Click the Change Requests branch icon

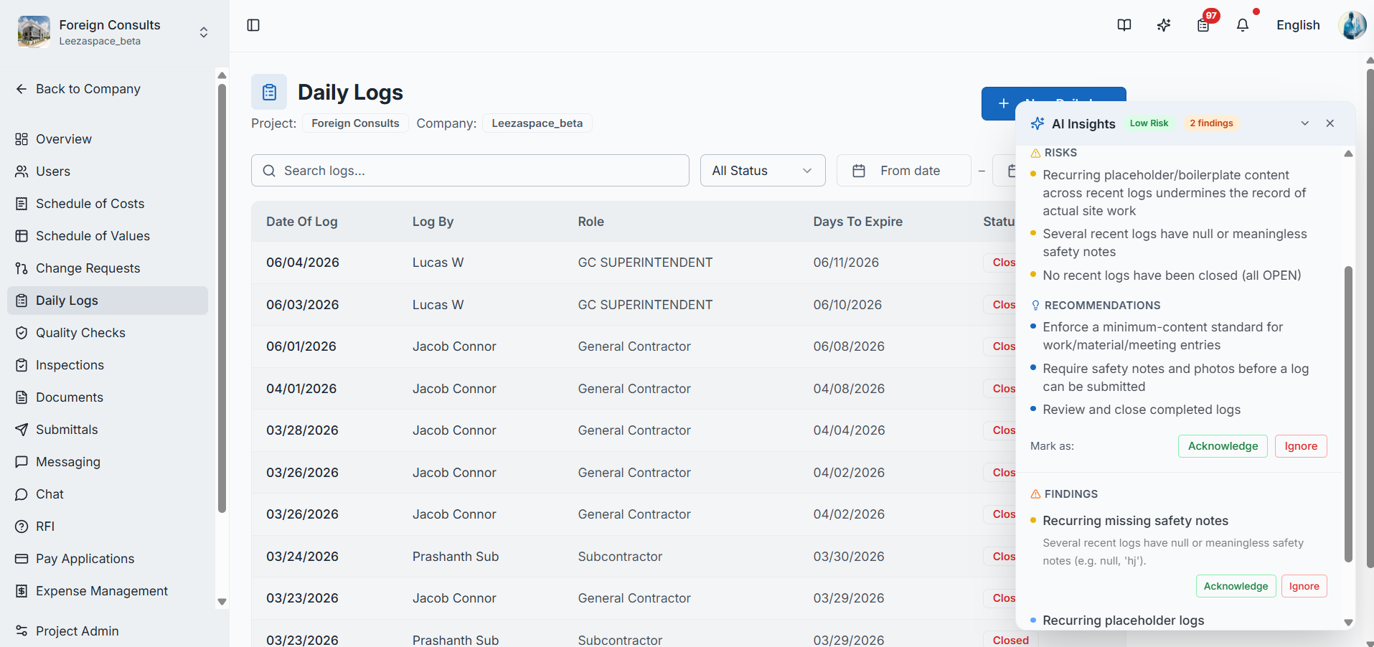[x=22, y=268]
